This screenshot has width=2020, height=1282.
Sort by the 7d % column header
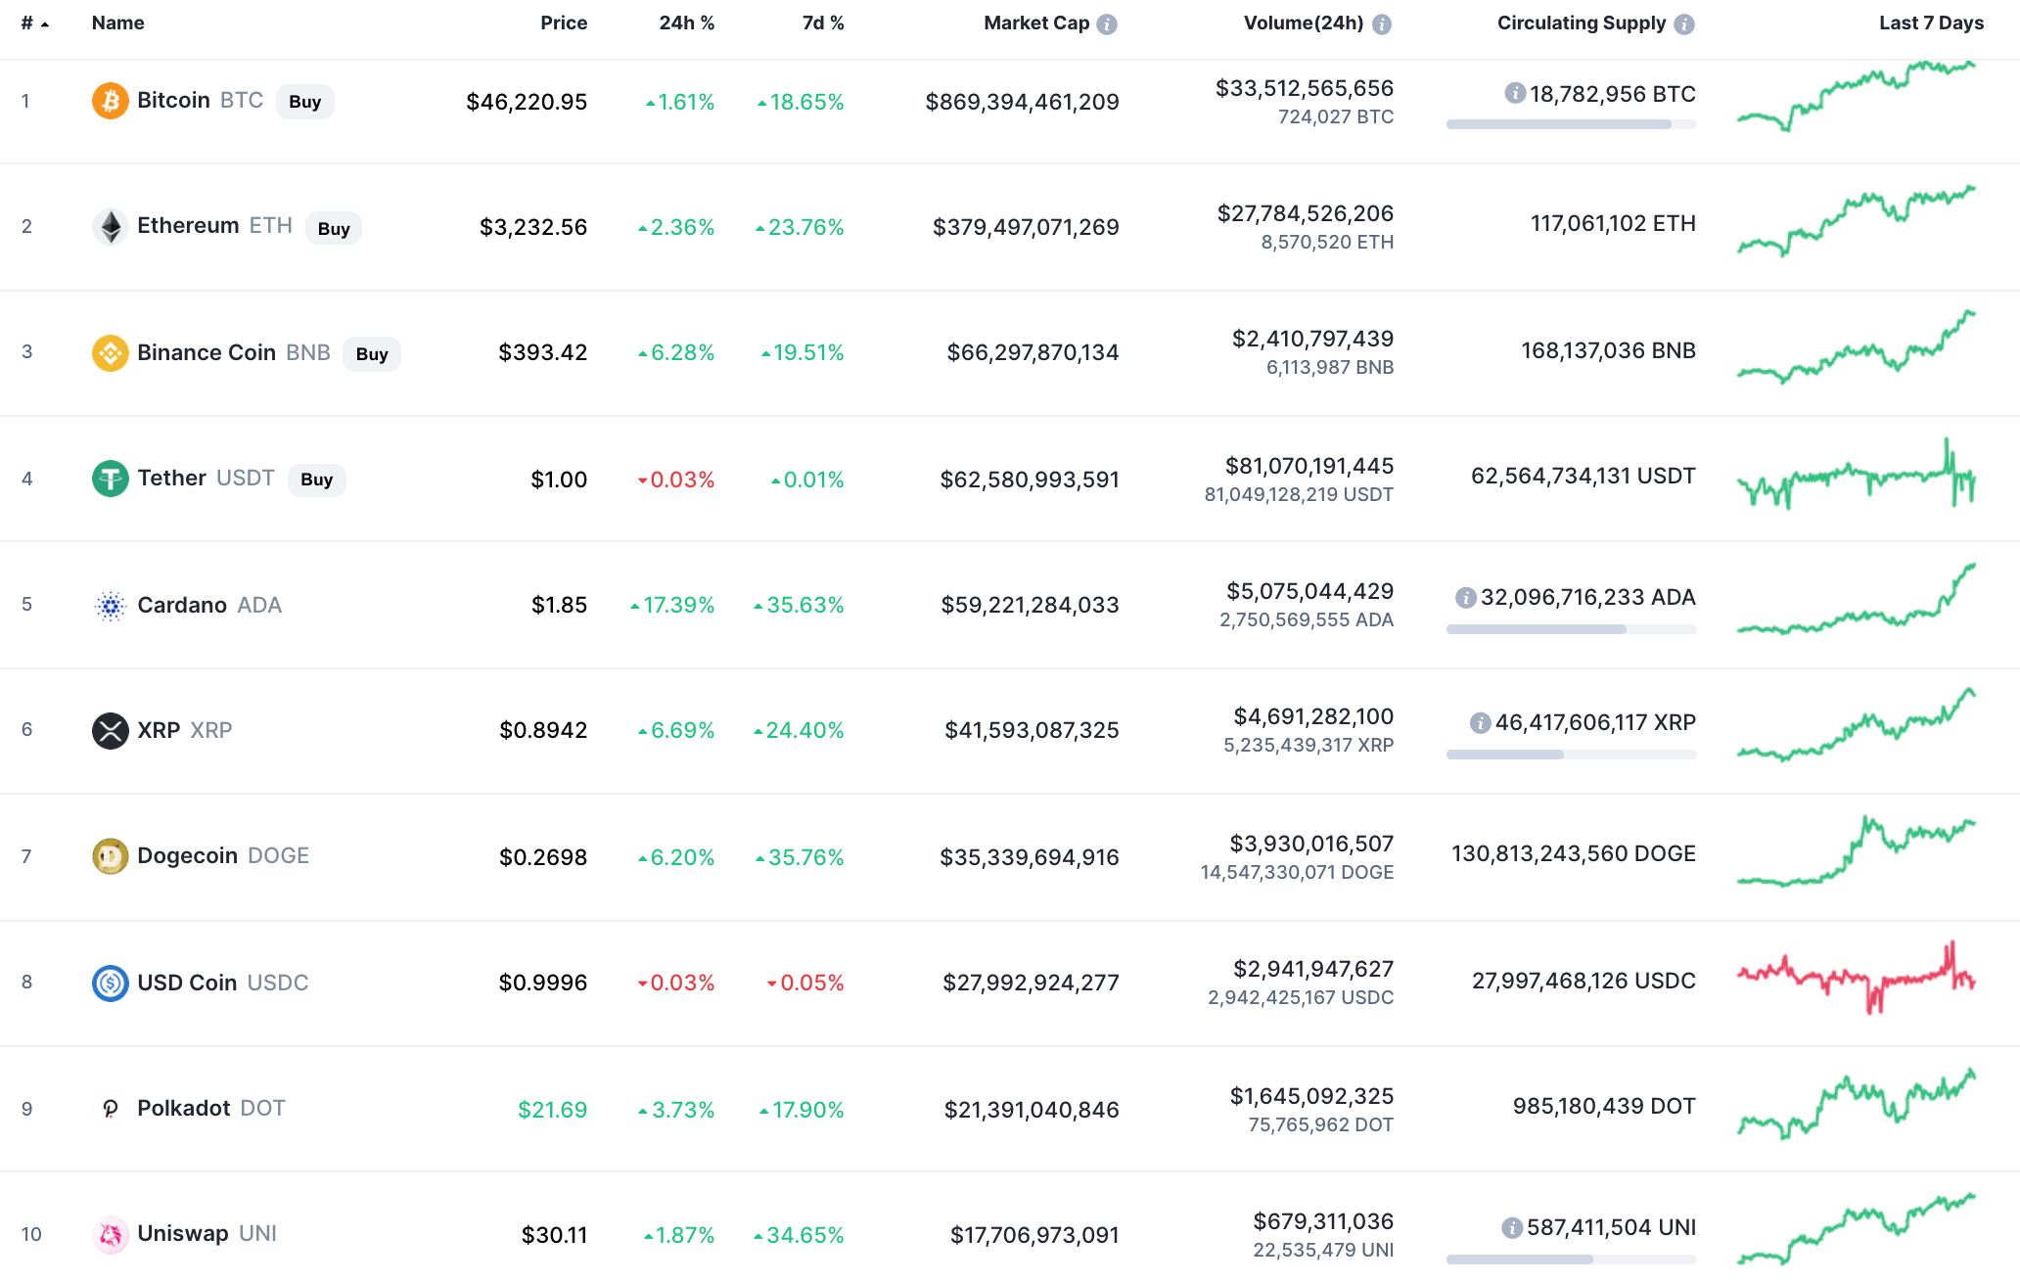(823, 23)
